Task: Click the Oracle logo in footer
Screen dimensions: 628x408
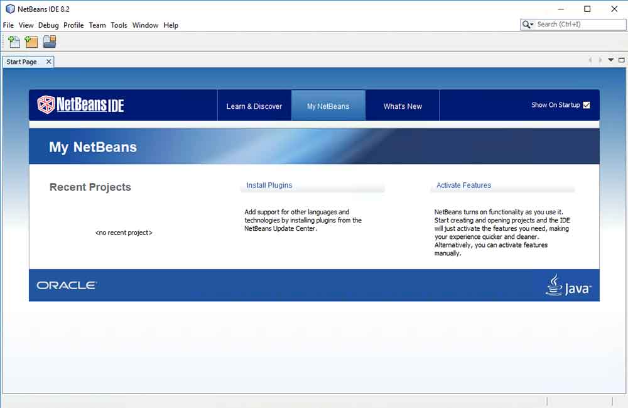Action: coord(67,285)
